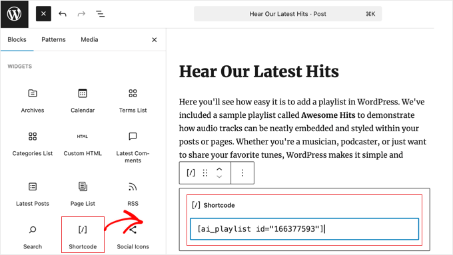Insert the Archives block

click(33, 101)
